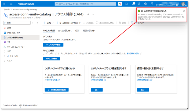This screenshot has height=111, width=190.
Task: Expand the オートメーション sidebar section
Action: [x=11, y=56]
